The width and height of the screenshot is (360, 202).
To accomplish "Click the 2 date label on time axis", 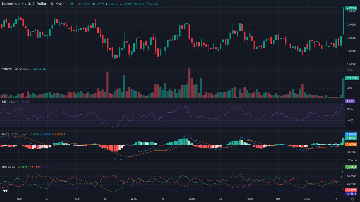I will (336, 199).
